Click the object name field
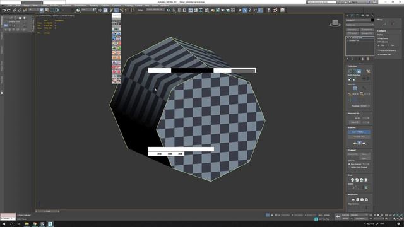Screen dimensions: 404x227 [358, 20]
